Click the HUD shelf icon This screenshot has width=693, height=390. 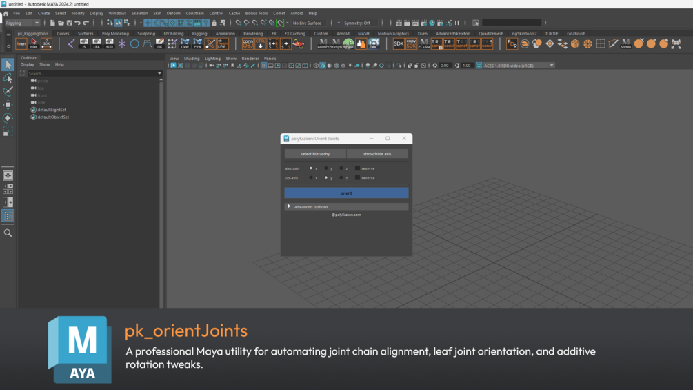tap(109, 43)
